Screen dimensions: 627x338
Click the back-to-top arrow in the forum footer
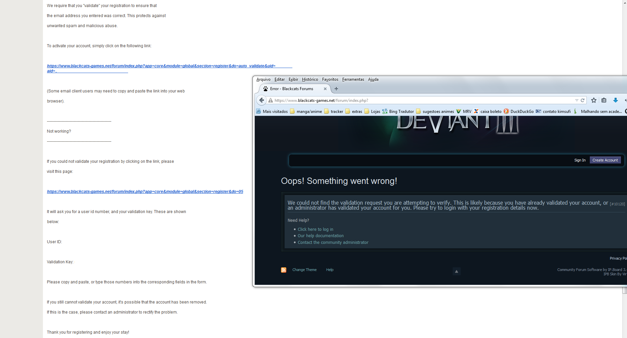click(456, 271)
